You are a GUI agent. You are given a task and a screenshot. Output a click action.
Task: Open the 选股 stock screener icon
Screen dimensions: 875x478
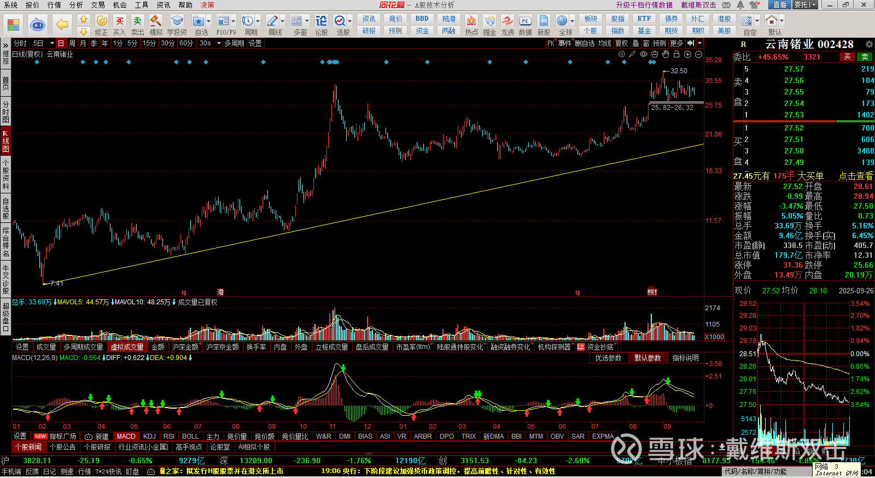(340, 21)
